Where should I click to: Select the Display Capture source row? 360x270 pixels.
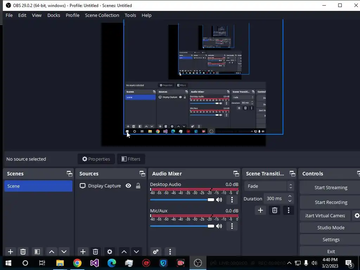coord(111,186)
